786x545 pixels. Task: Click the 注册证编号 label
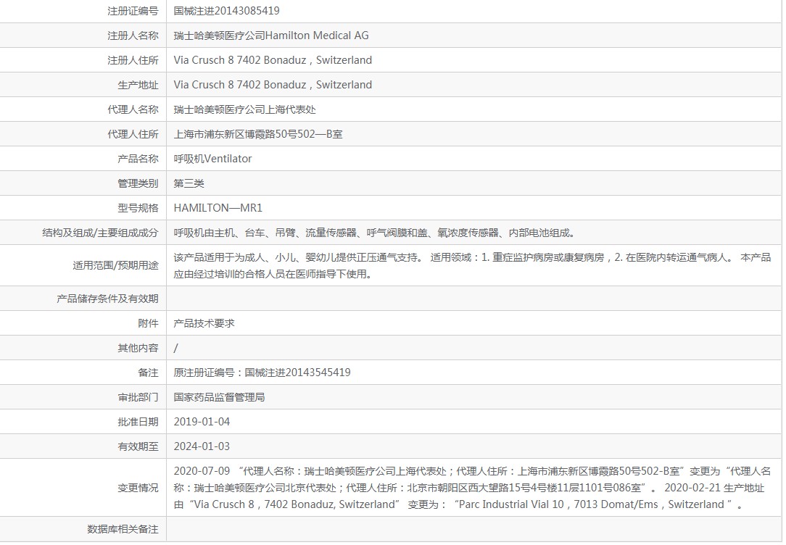pyautogui.click(x=133, y=11)
